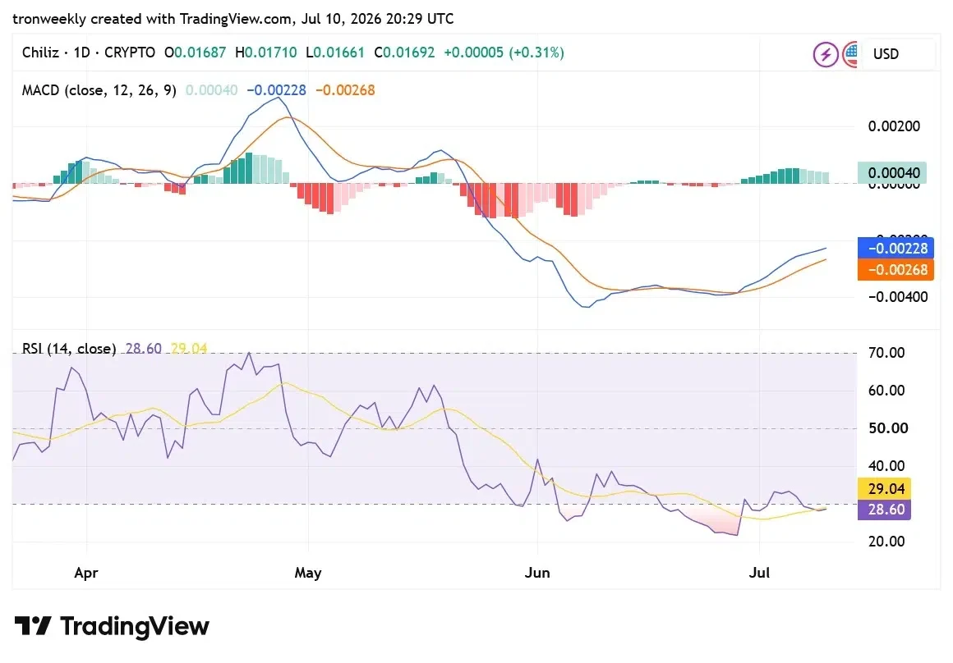Click the green 0.00040 price scale label

(892, 173)
